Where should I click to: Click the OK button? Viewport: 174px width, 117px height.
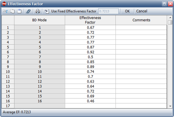pyautogui.click(x=127, y=11)
